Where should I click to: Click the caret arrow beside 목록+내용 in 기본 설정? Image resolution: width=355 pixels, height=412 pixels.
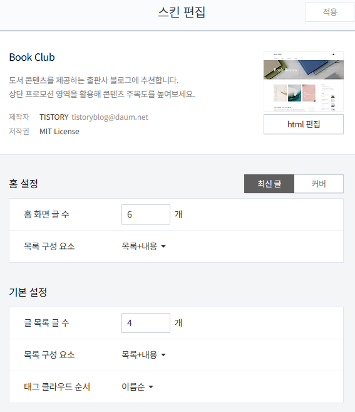[163, 355]
